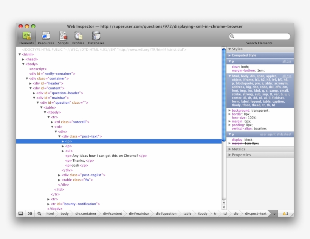Select the Elements panel icon
310x239 pixels.
pyautogui.click(x=26, y=36)
